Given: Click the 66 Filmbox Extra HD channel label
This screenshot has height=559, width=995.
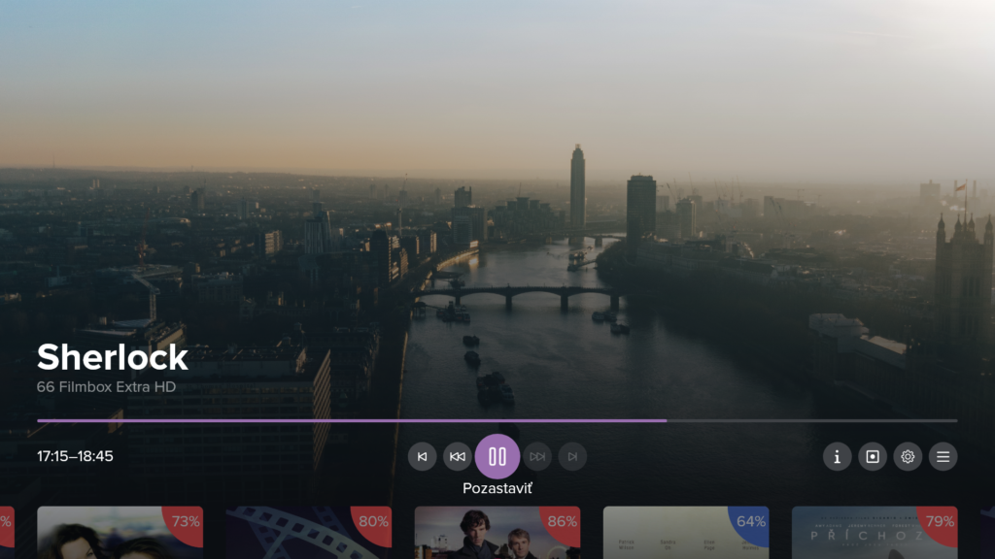Looking at the screenshot, I should 106,386.
